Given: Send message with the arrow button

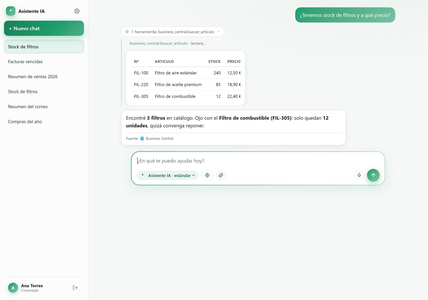Looking at the screenshot, I should (x=373, y=175).
